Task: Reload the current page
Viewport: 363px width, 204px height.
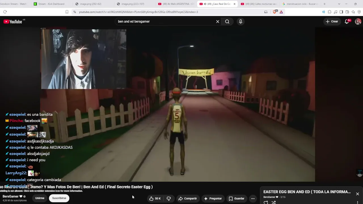Action: tap(5, 12)
